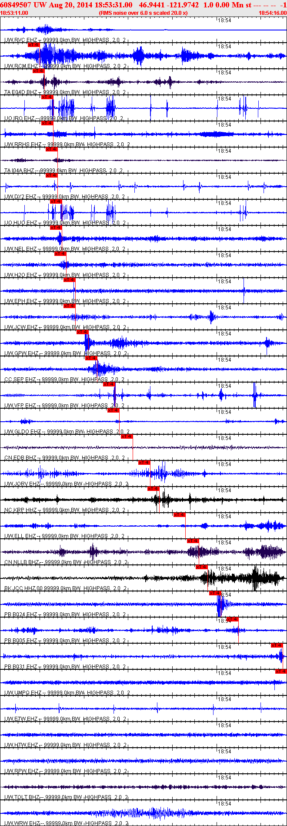
Task: Click the red pick marker above BK.JCC trace
Action: point(202,567)
